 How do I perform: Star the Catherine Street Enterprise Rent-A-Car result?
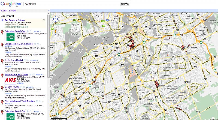pyautogui.click(x=31, y=31)
